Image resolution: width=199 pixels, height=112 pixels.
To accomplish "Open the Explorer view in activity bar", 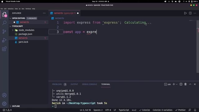I will 4,14.
